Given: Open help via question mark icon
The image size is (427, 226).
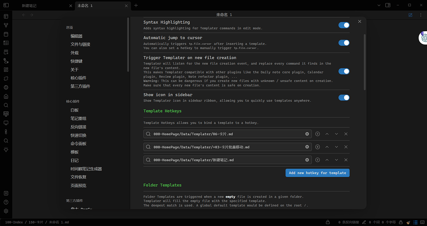Looking at the screenshot, I should pos(6,203).
